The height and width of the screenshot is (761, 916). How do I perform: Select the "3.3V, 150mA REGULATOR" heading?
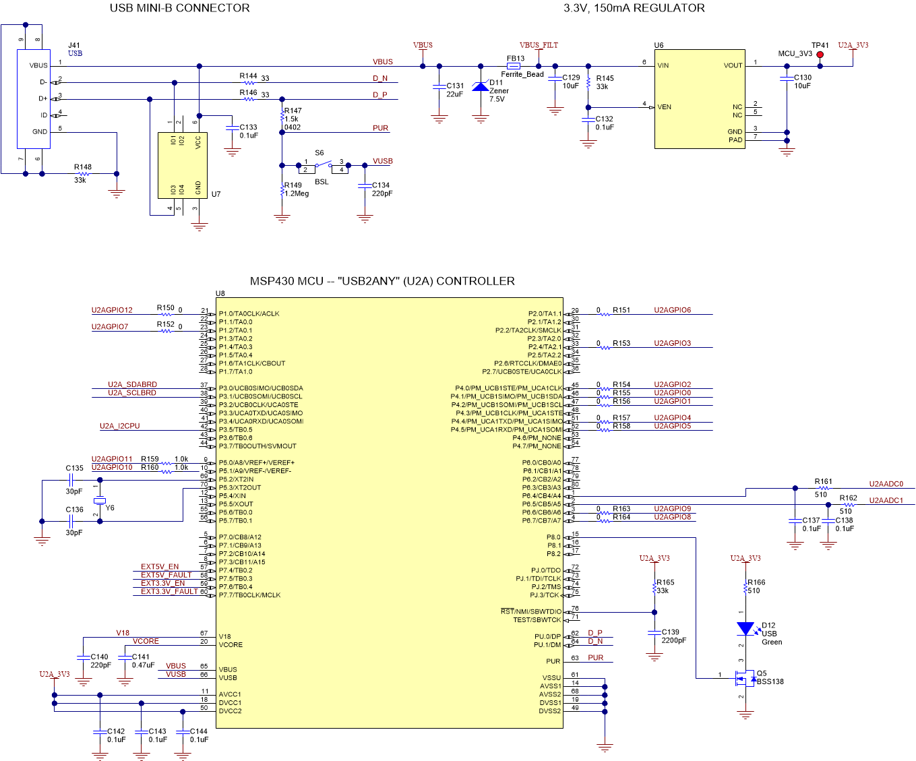634,8
